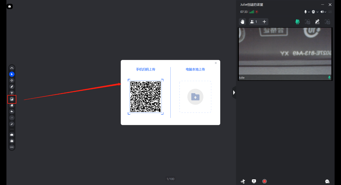The height and width of the screenshot is (185, 341).
Task: Toggle the speaker volume icon
Action: tap(322, 12)
